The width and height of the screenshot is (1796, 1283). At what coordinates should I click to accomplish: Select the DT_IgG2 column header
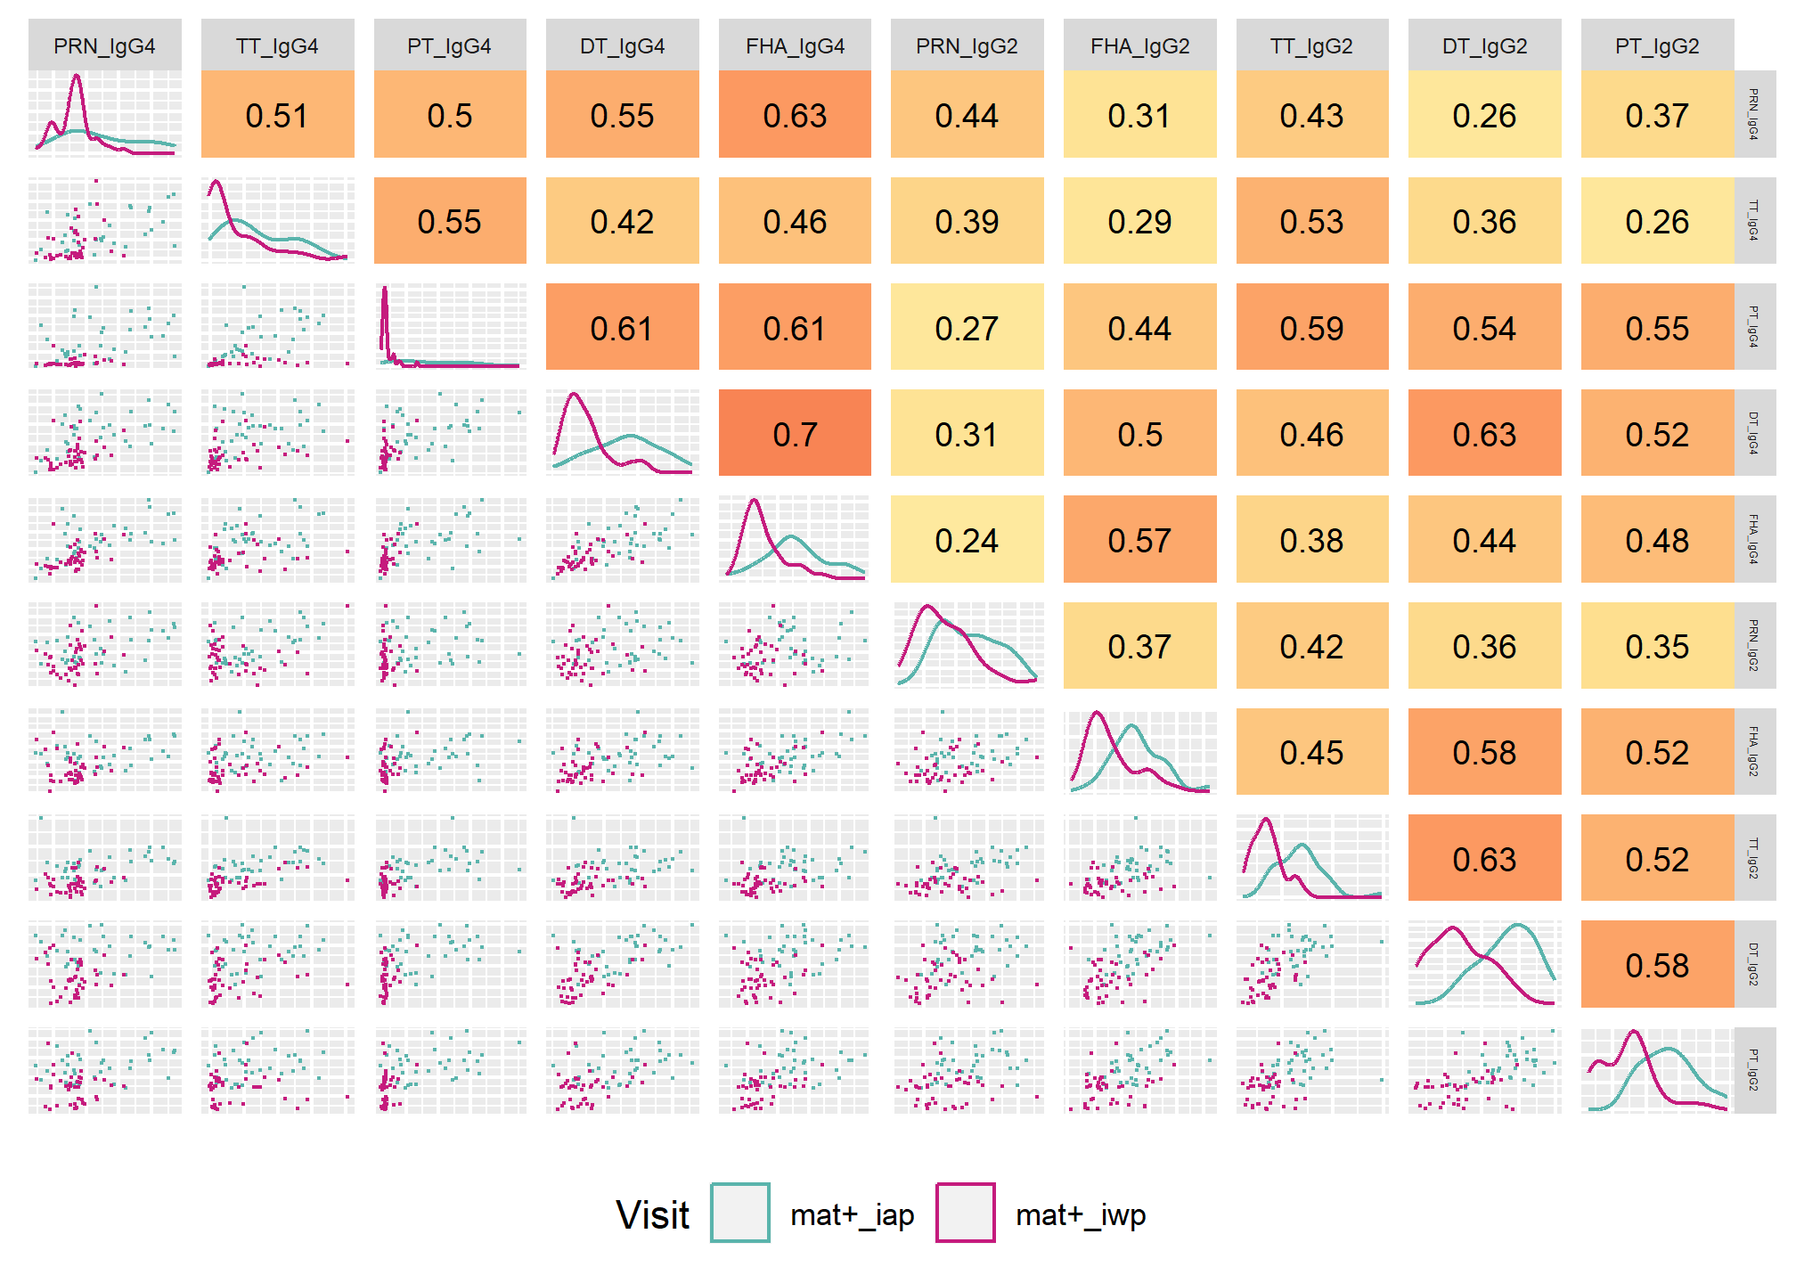pos(1484,45)
